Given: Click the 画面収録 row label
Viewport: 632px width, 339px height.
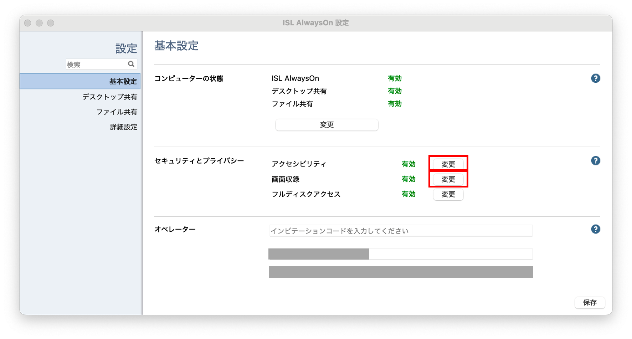Looking at the screenshot, I should (285, 179).
